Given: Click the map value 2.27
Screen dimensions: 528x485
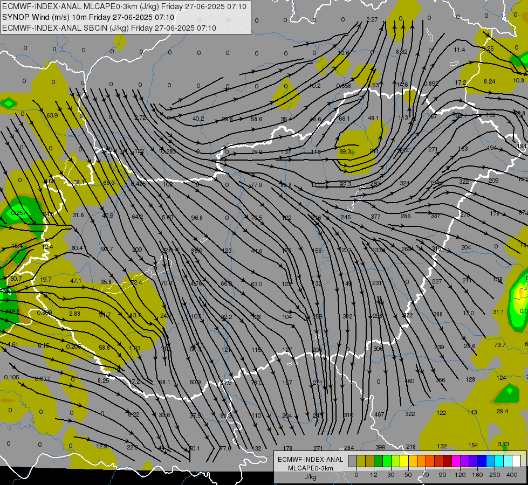Looking at the screenshot, I should [x=372, y=19].
